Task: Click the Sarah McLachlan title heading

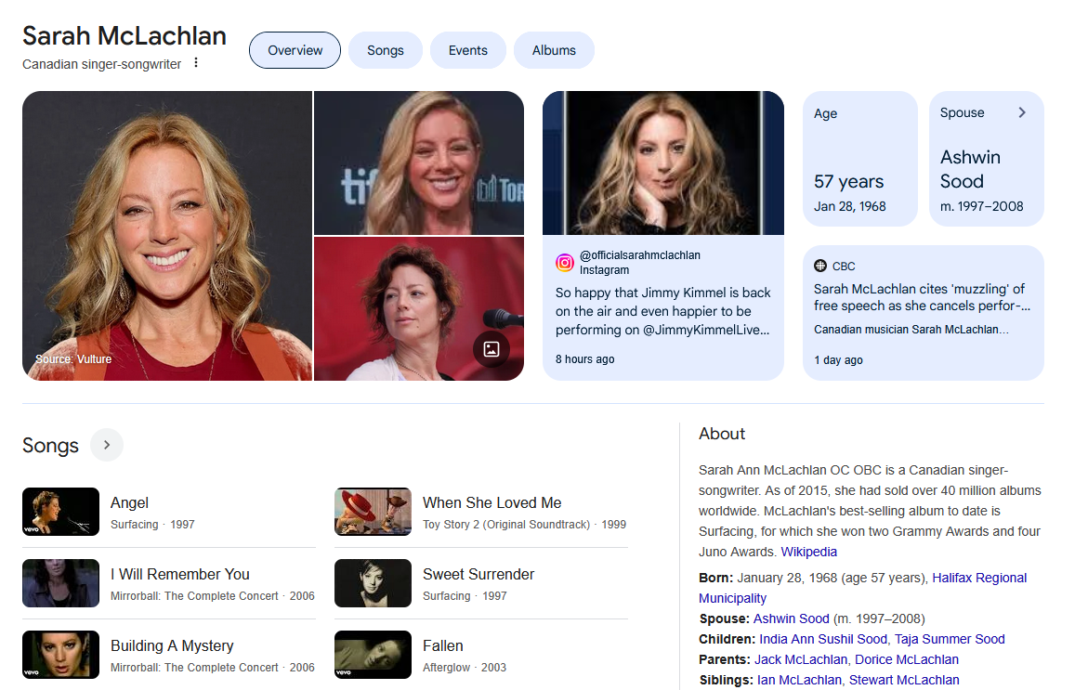Action: coord(125,35)
